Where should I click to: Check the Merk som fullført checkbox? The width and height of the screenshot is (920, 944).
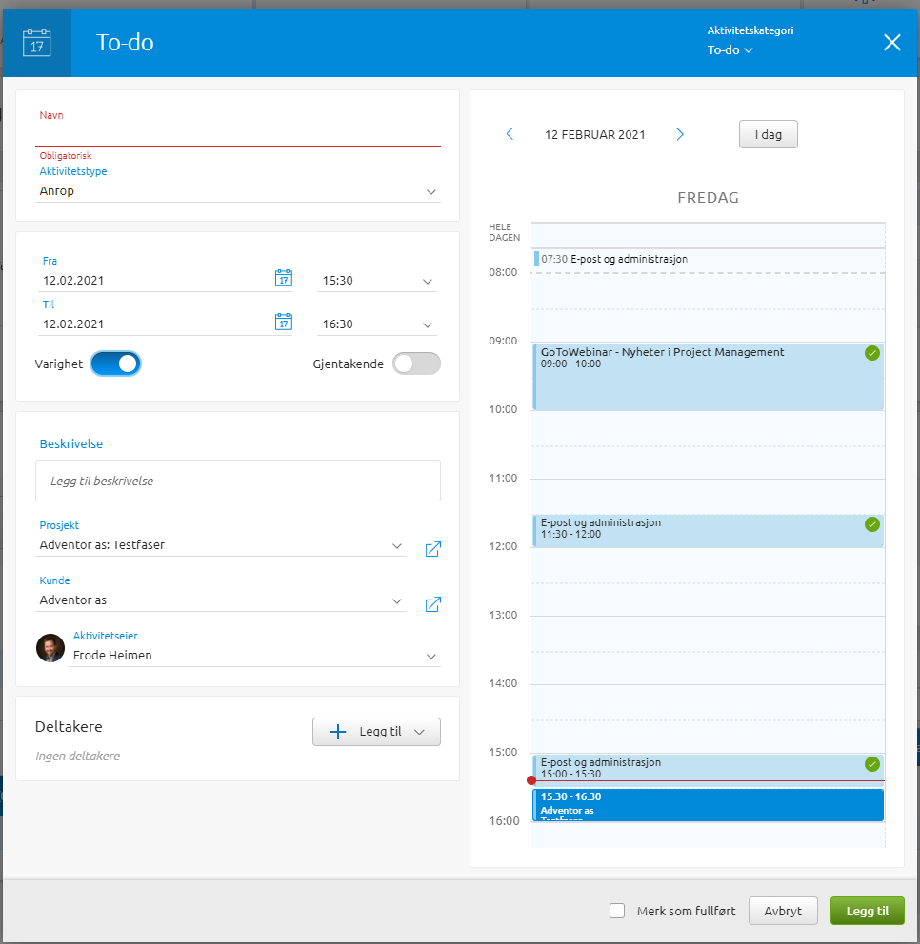617,911
